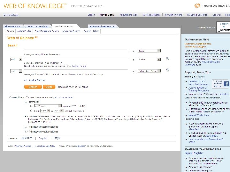
Task: Click Sign In under Customize Your Experience
Action: tap(189, 153)
